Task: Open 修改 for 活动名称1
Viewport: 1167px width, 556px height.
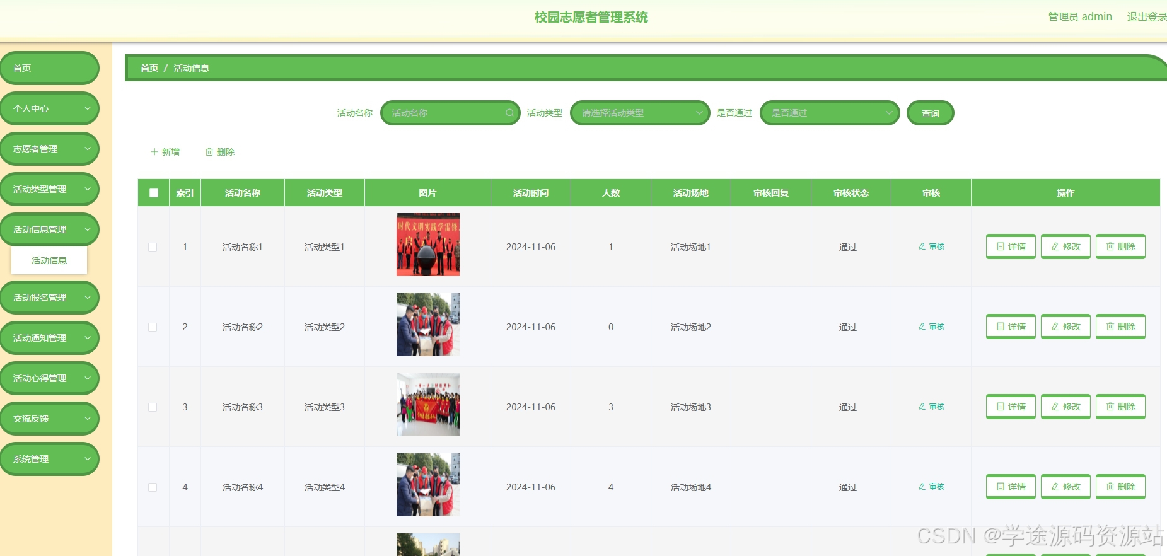Action: click(1065, 246)
